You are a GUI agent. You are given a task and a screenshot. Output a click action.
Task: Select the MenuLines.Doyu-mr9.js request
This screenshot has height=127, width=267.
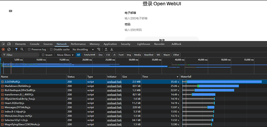click(19, 116)
